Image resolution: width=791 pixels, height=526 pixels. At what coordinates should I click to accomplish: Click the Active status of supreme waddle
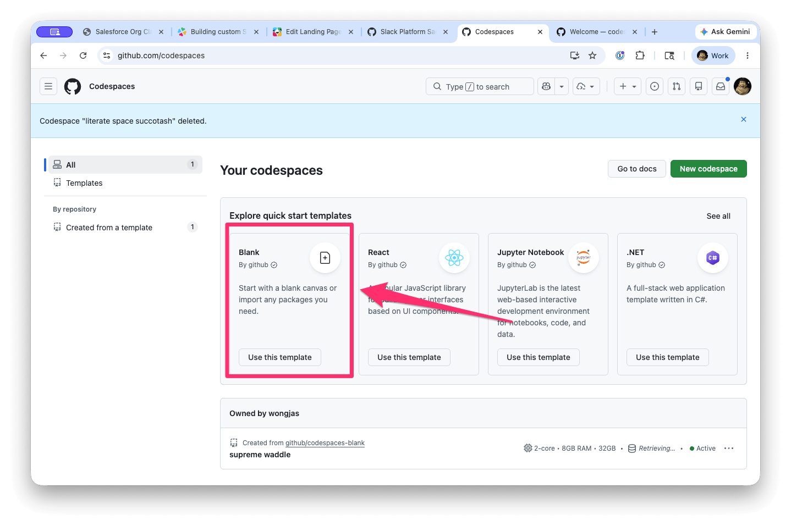pos(702,449)
